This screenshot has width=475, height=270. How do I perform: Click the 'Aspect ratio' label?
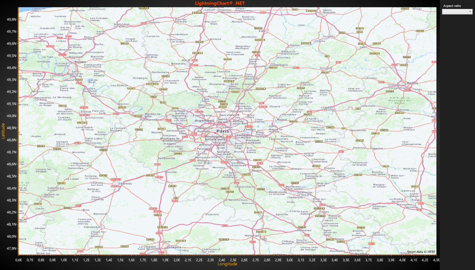452,6
